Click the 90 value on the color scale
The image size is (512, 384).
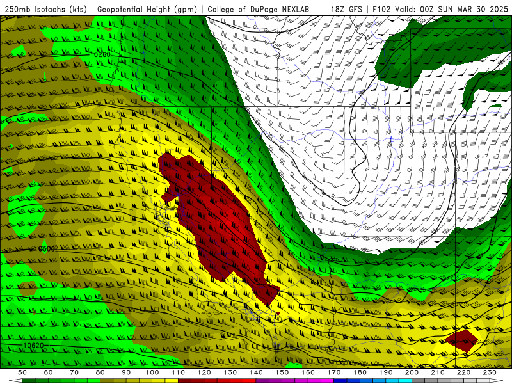tap(126, 372)
